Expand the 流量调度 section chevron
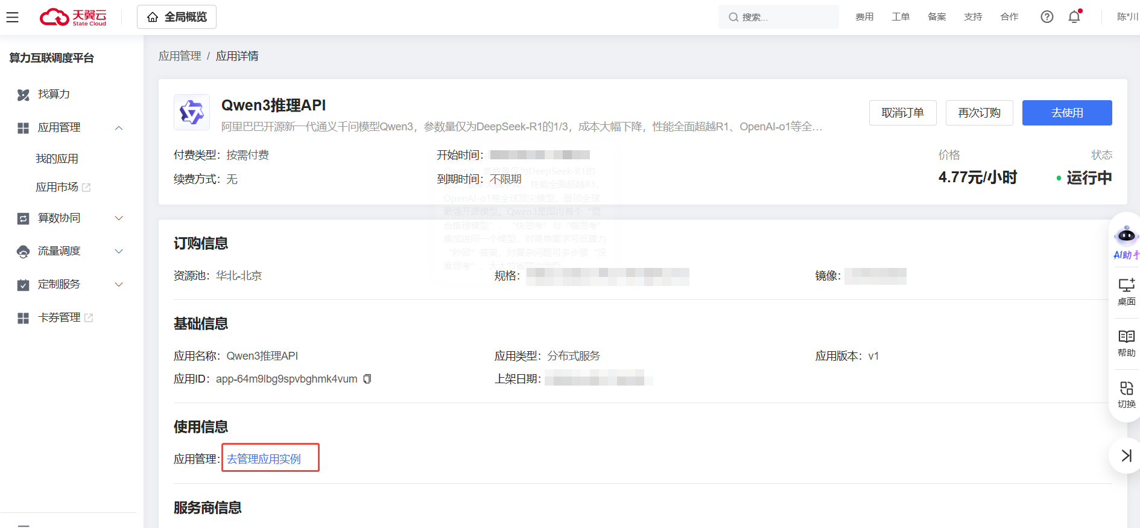 [x=119, y=252]
